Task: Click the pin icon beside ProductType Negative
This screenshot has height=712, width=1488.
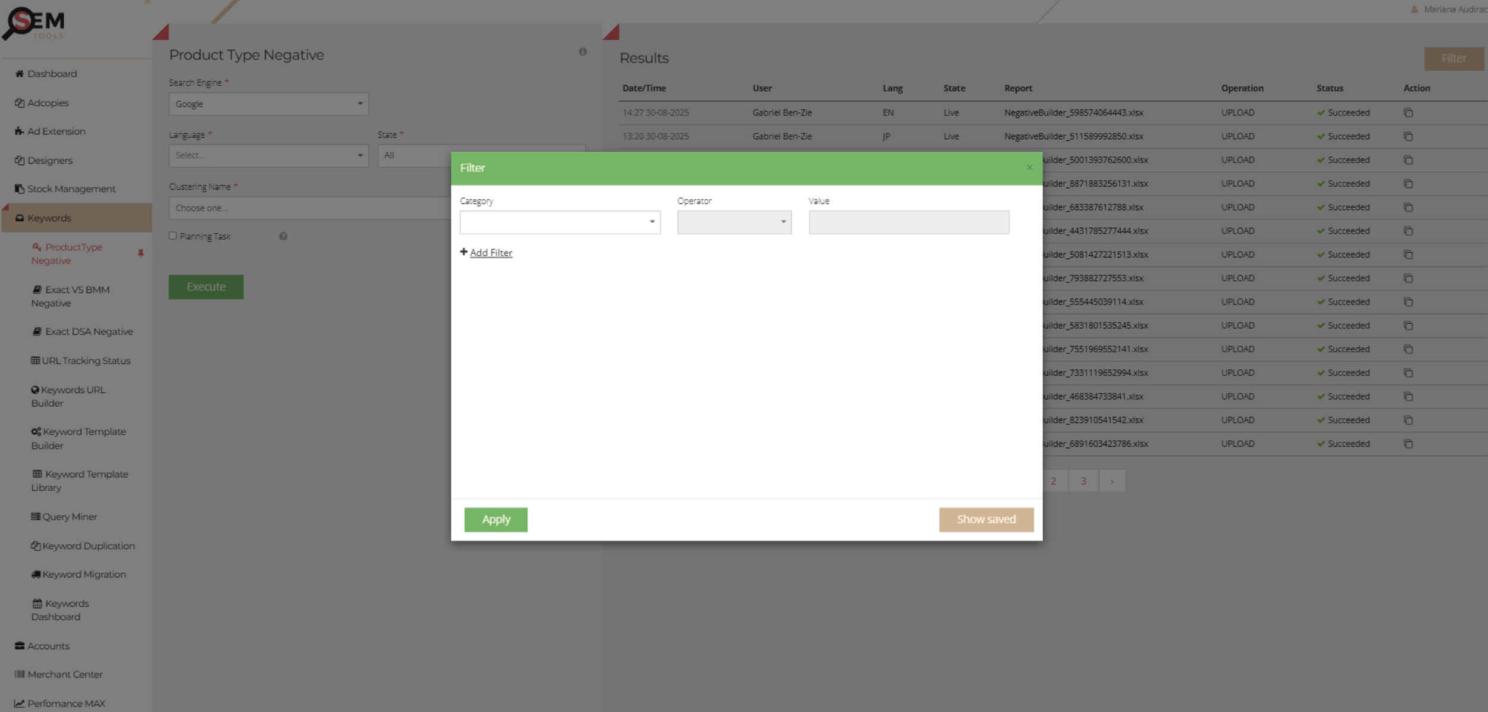Action: 140,253
